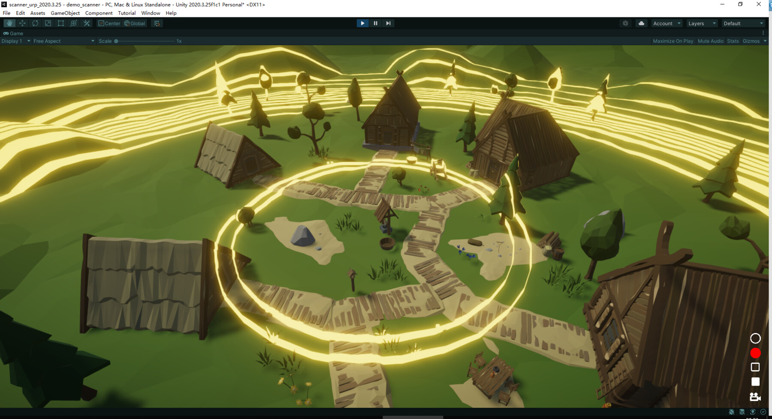Open the GameObject menu
The image size is (772, 419).
point(65,13)
